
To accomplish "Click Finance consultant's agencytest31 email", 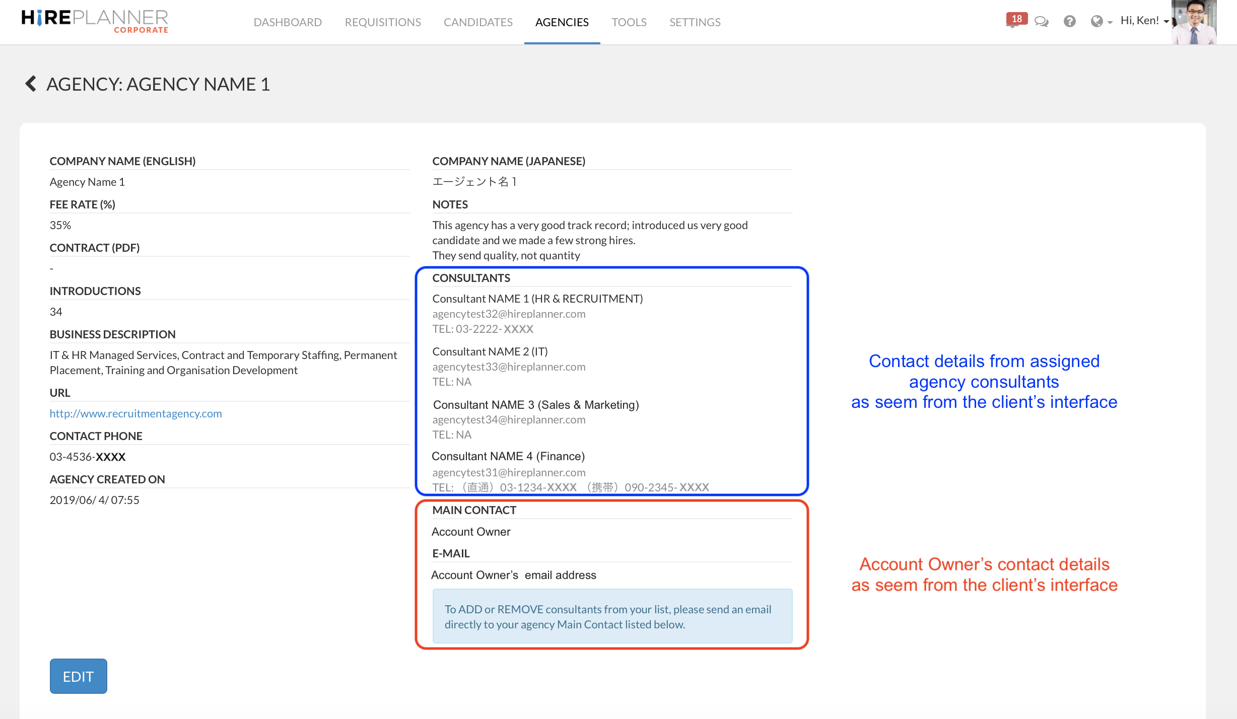I will tap(509, 472).
